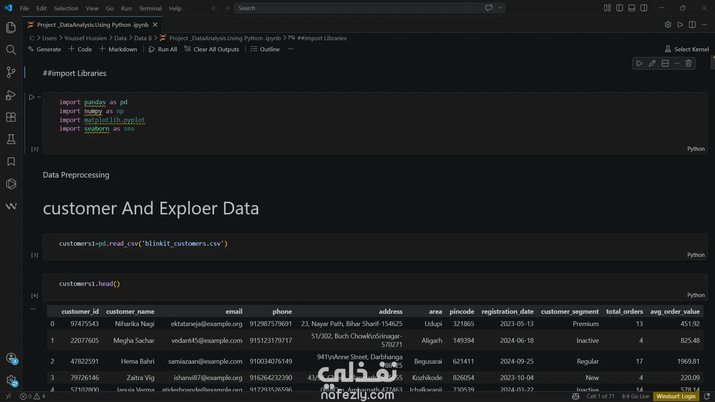Image resolution: width=715 pixels, height=402 pixels.
Task: Edit the ##import Libraries cell
Action: pyautogui.click(x=652, y=63)
